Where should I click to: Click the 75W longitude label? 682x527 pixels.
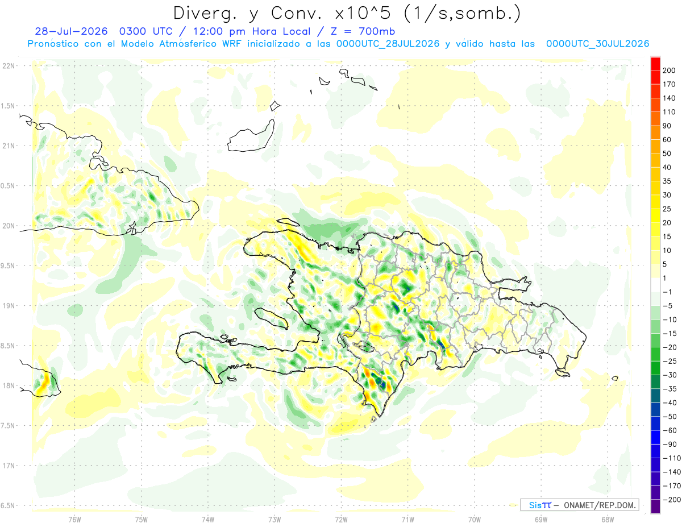(x=142, y=520)
